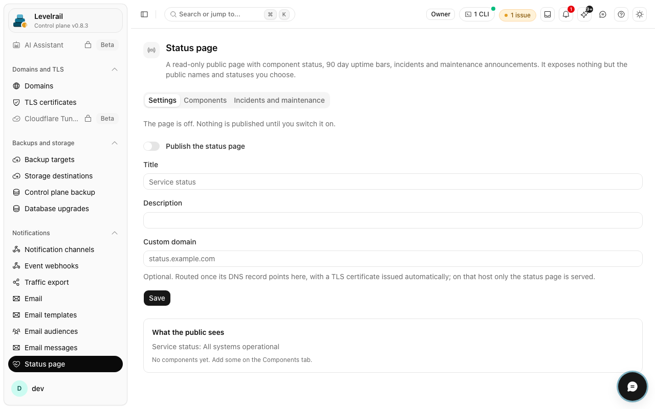
Task: Open the floating chat bubble widget
Action: coord(632,387)
